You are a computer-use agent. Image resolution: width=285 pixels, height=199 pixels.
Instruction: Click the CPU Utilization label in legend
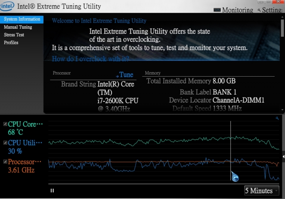coord(25,143)
